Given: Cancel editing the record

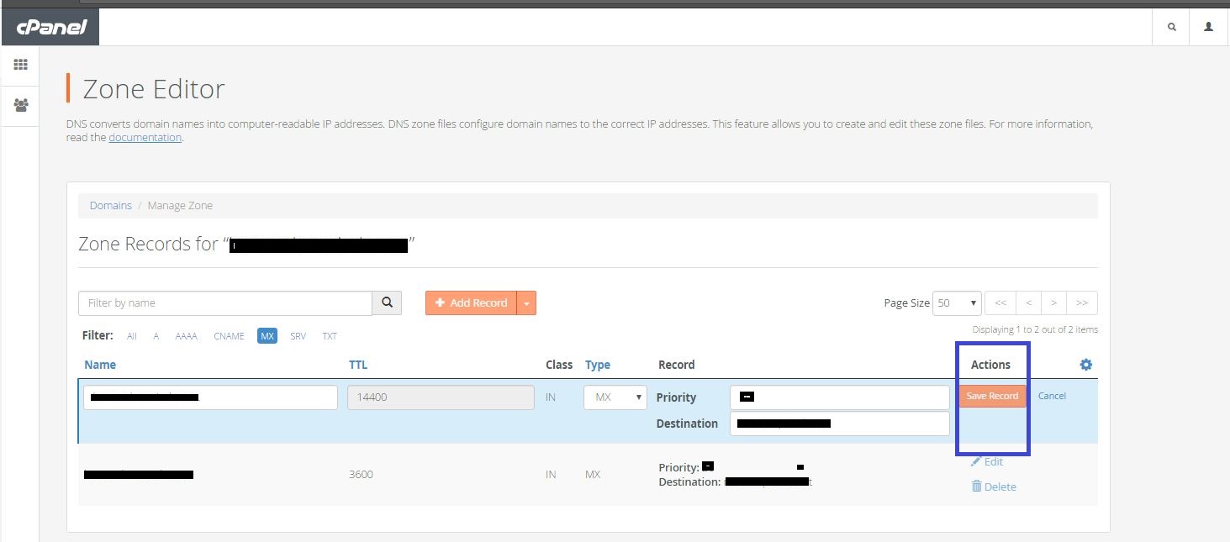Looking at the screenshot, I should (1052, 396).
